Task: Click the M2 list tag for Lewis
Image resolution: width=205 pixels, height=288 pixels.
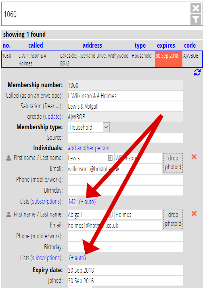Action: tap(72, 202)
